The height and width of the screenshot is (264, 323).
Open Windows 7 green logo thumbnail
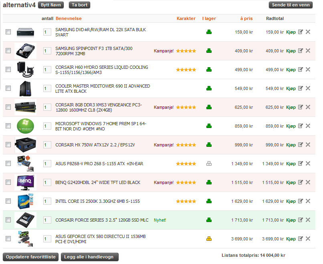(25, 126)
